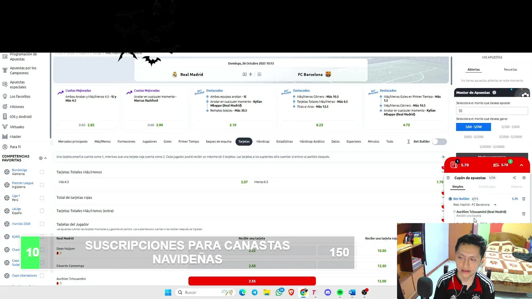The width and height of the screenshot is (532, 299).
Task: Open Apuestas por los Campeones trophy icon
Action: (5, 71)
